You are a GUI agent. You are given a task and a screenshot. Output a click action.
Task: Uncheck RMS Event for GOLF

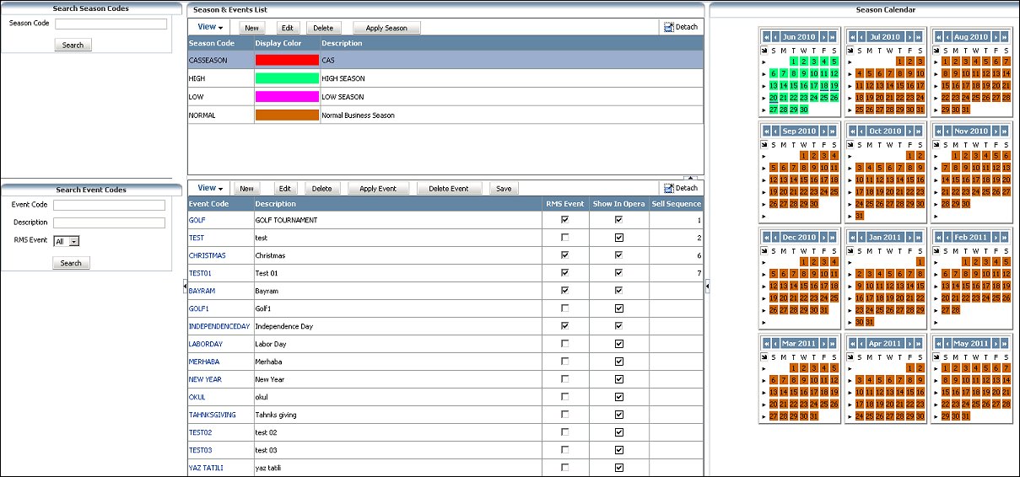click(x=565, y=220)
